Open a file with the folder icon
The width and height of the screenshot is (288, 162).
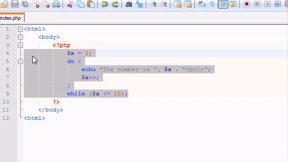tap(4, 4)
